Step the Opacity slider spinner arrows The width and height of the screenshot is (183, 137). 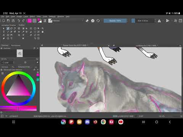tap(127, 21)
